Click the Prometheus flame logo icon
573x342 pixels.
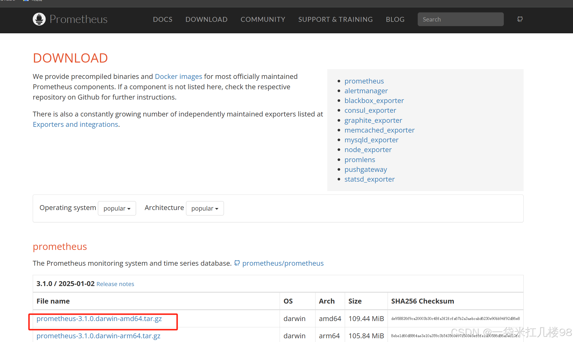coord(39,19)
